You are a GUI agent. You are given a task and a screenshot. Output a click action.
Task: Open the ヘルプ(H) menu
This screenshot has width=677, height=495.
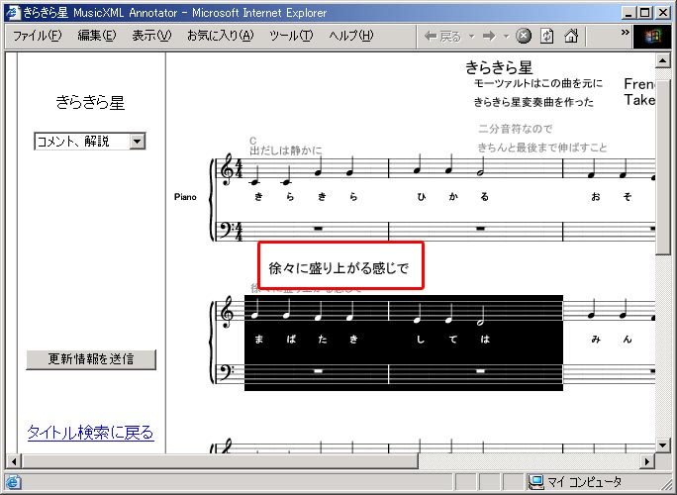point(351,36)
